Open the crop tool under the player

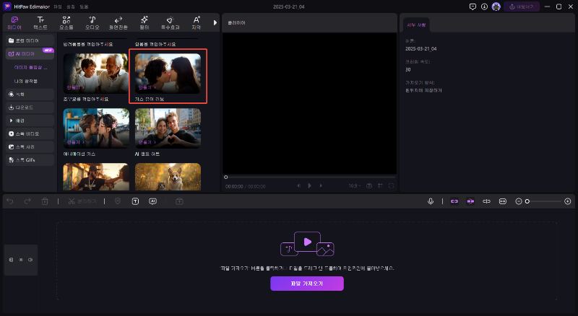pyautogui.click(x=380, y=186)
